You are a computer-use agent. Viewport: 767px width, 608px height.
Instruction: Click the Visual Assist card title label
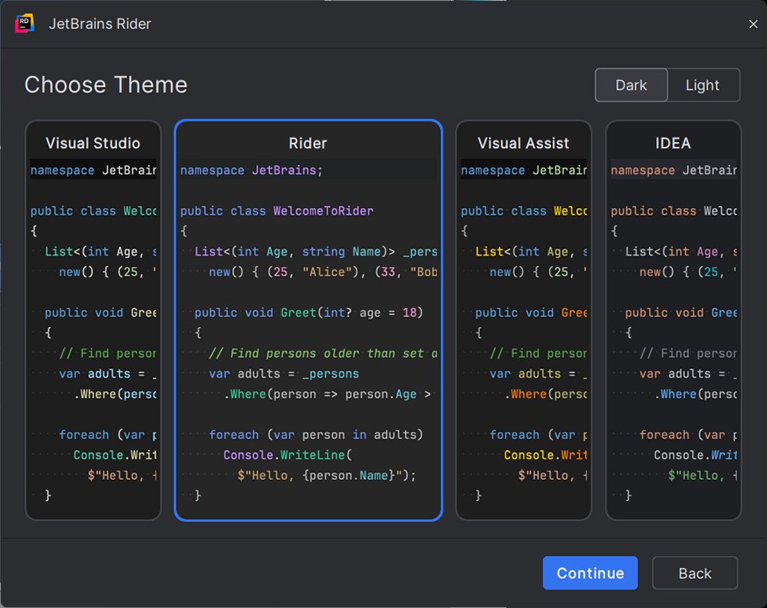(x=523, y=144)
